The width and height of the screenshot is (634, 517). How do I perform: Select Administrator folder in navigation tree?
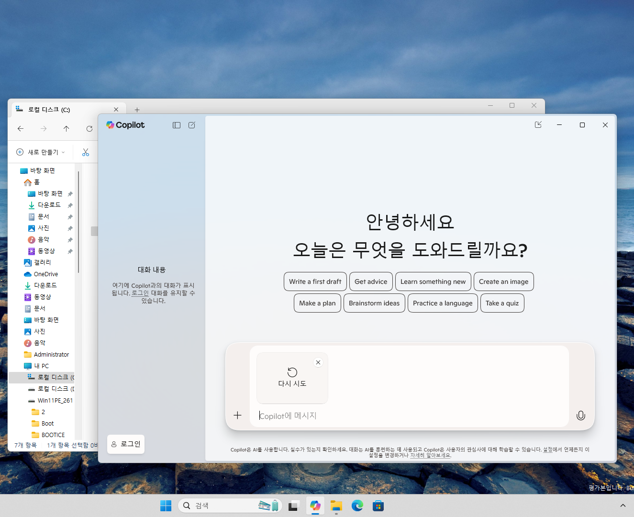[x=46, y=355]
